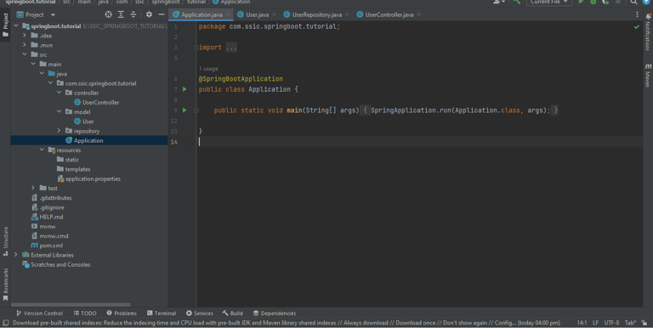The image size is (653, 328).
Task: Open Project panel gear options
Action: (149, 14)
